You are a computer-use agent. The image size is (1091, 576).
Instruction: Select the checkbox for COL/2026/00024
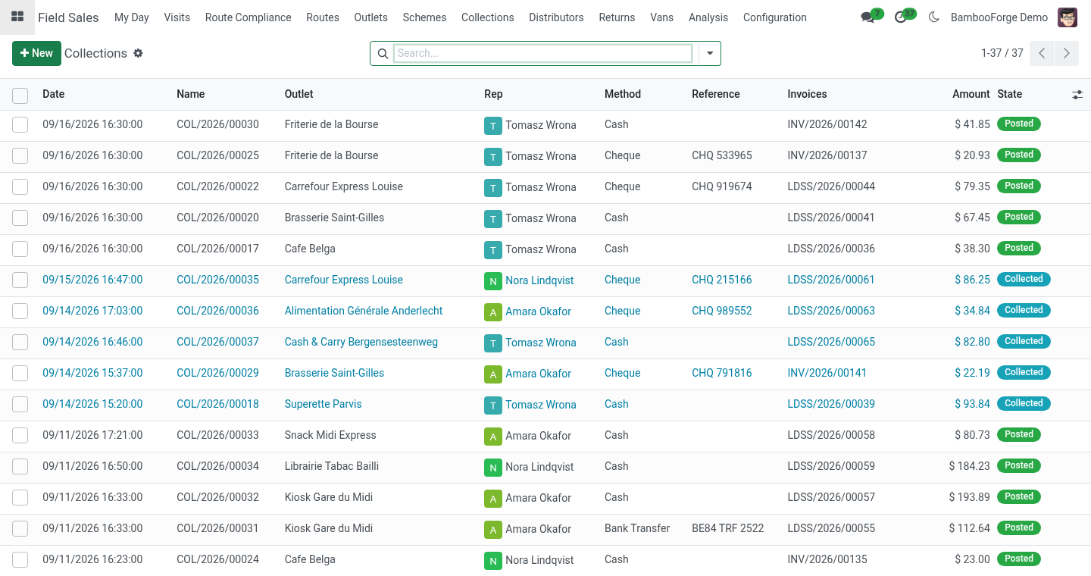20,560
